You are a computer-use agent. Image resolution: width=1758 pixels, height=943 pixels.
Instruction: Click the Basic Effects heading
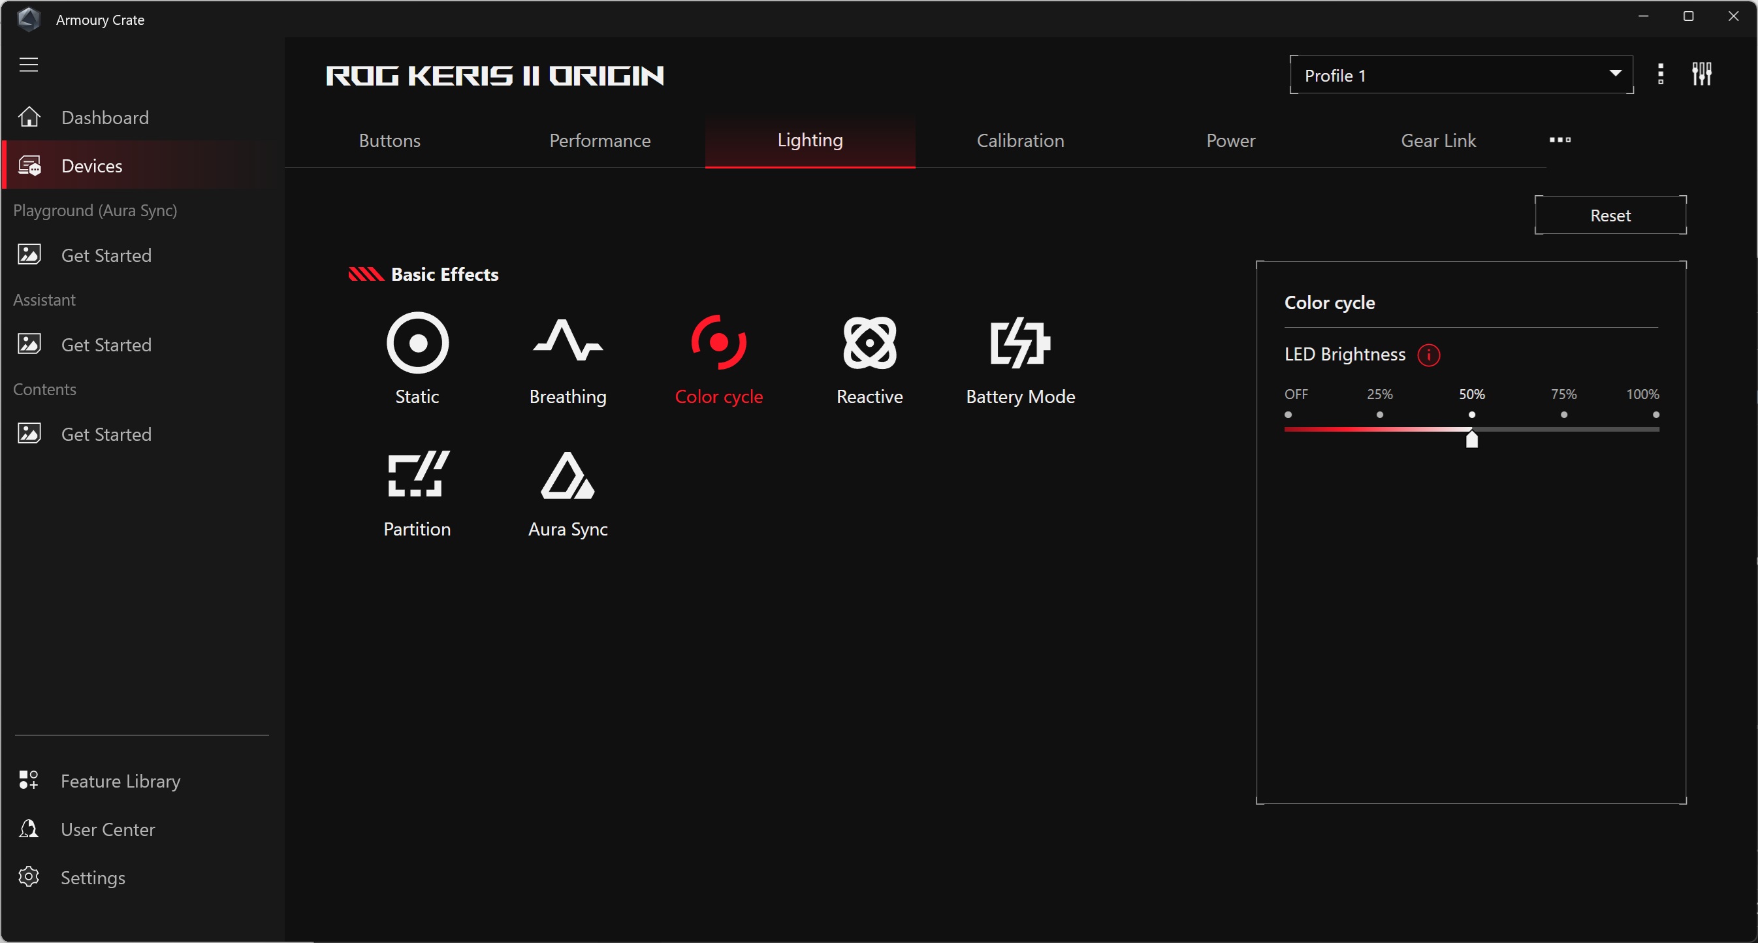444,274
